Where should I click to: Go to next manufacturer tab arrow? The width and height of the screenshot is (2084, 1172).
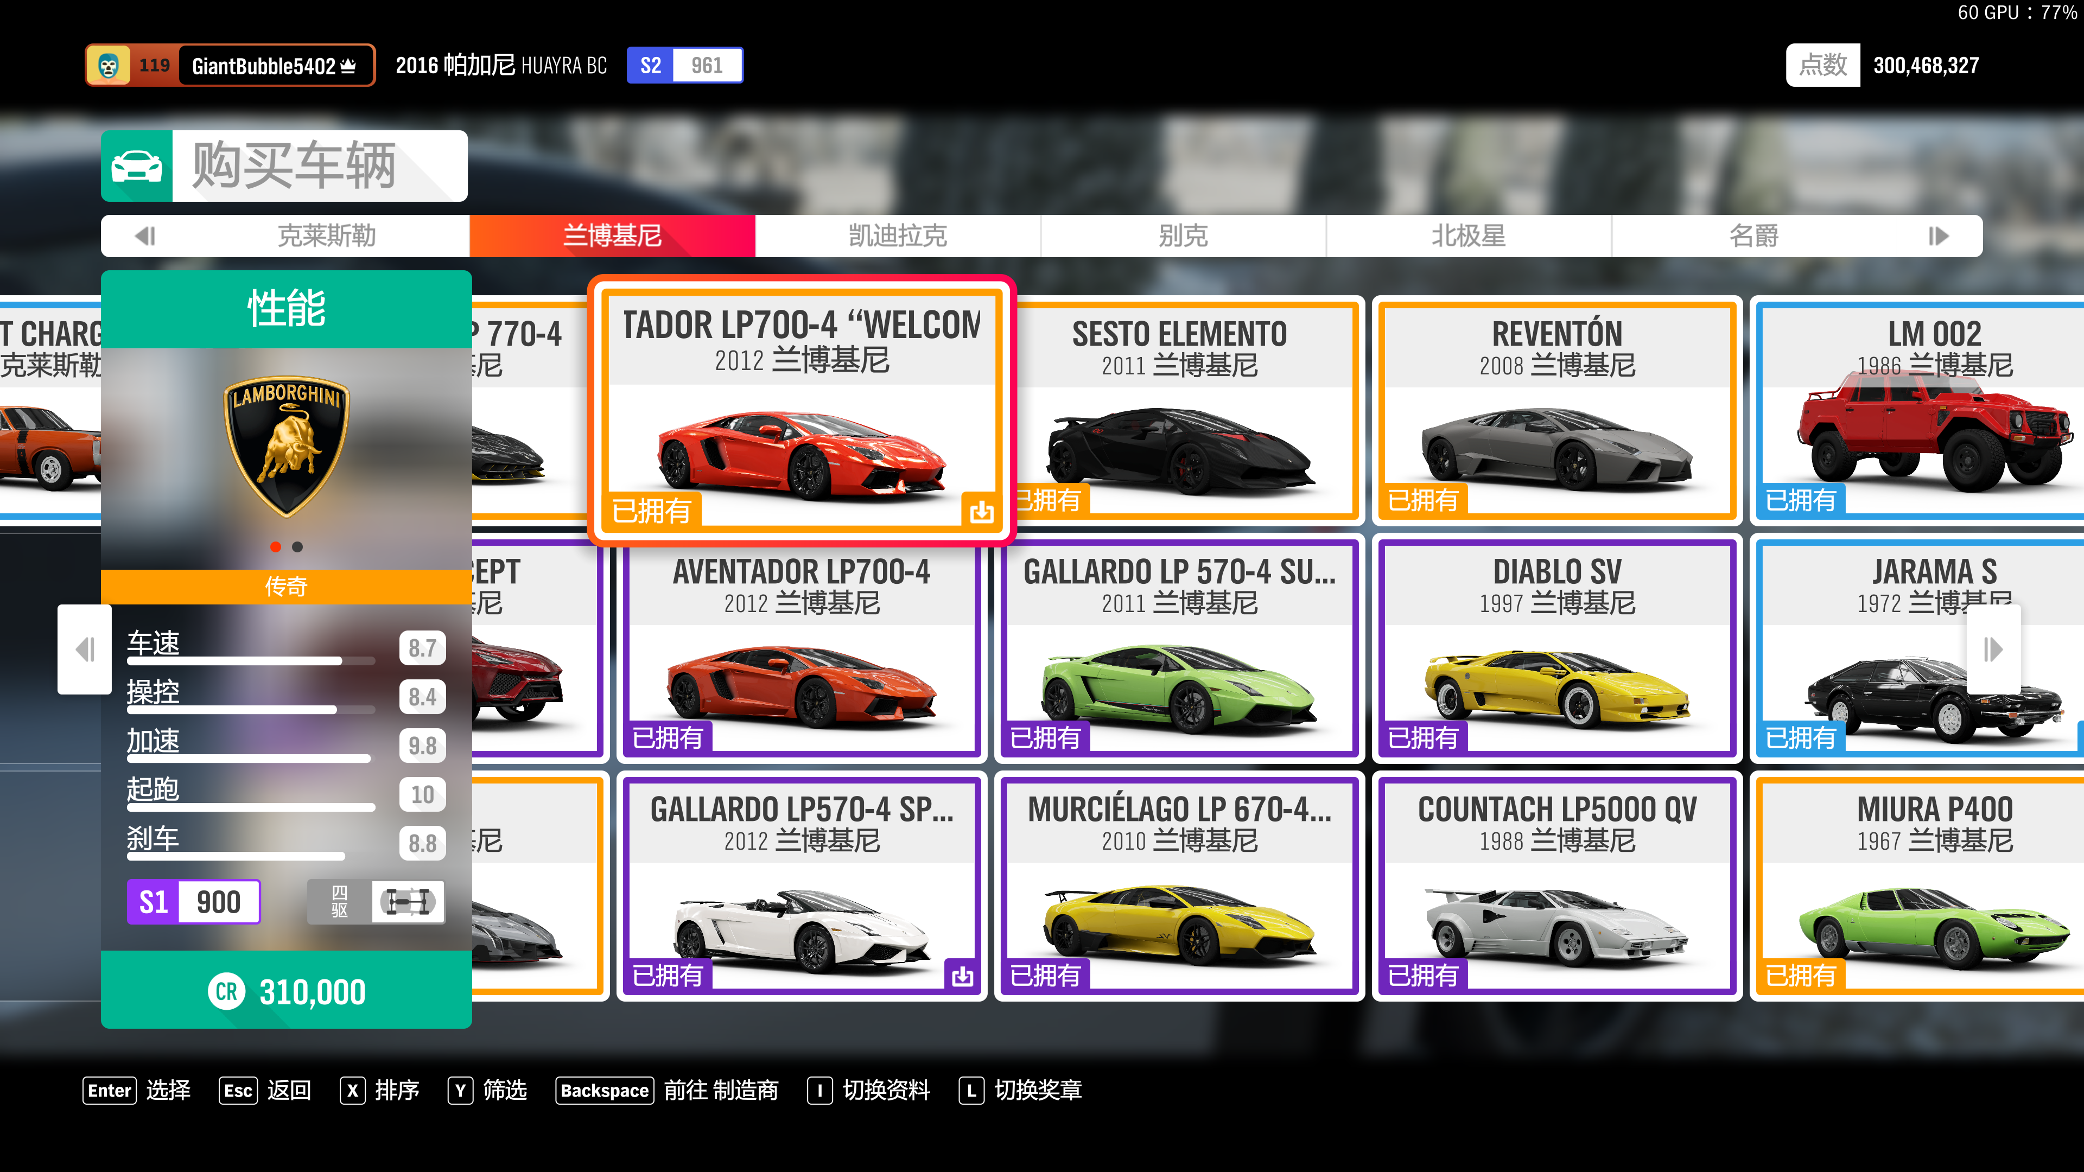[x=1939, y=236]
